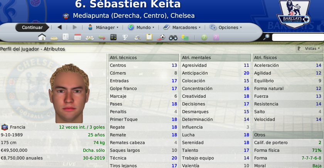Open the inbox tray icon
The image size is (324, 168).
(54, 37)
